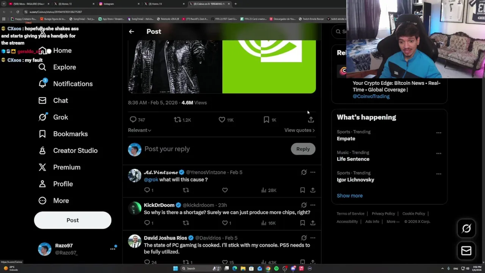Viewport: 485px width, 273px height.
Task: Open Spotify from the taskbar
Action: pos(276,268)
